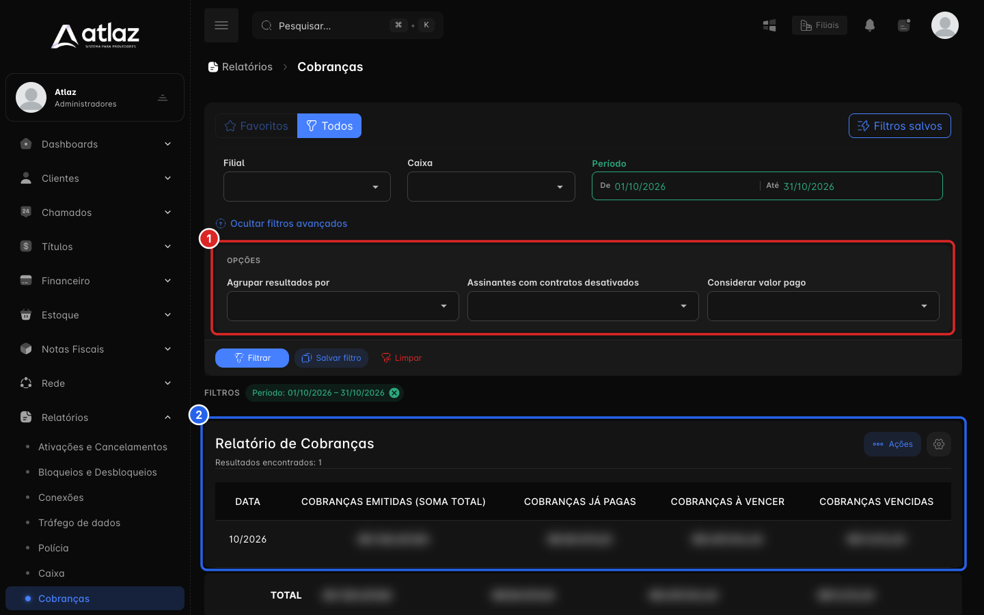Click the Atlaz profile avatar in sidebar
Image resolution: width=984 pixels, height=615 pixels.
tap(31, 97)
